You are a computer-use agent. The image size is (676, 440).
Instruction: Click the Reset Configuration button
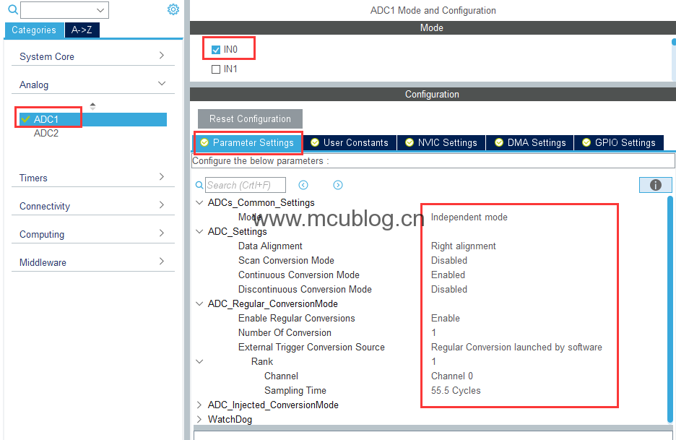(250, 118)
